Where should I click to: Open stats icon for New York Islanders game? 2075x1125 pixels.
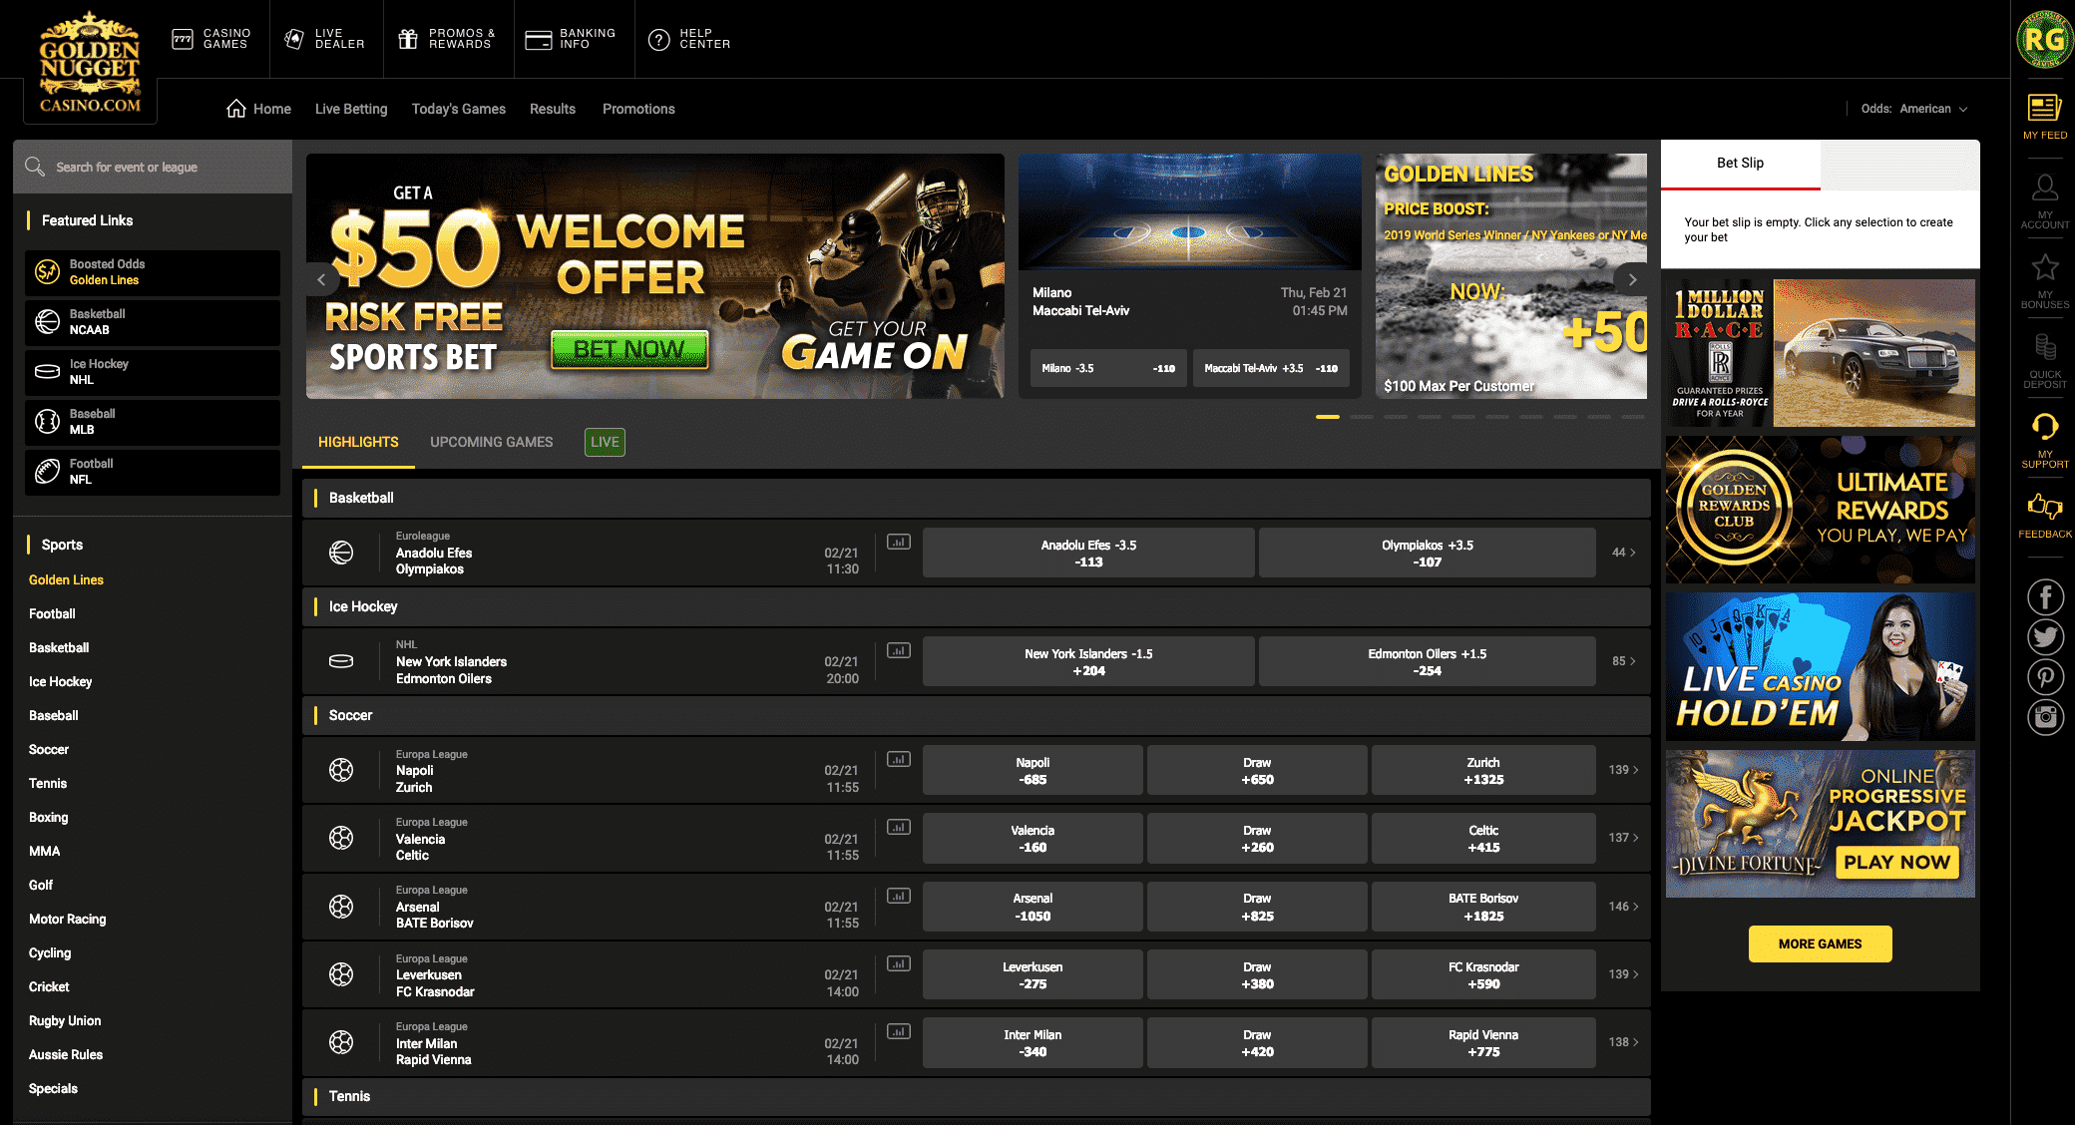899,650
